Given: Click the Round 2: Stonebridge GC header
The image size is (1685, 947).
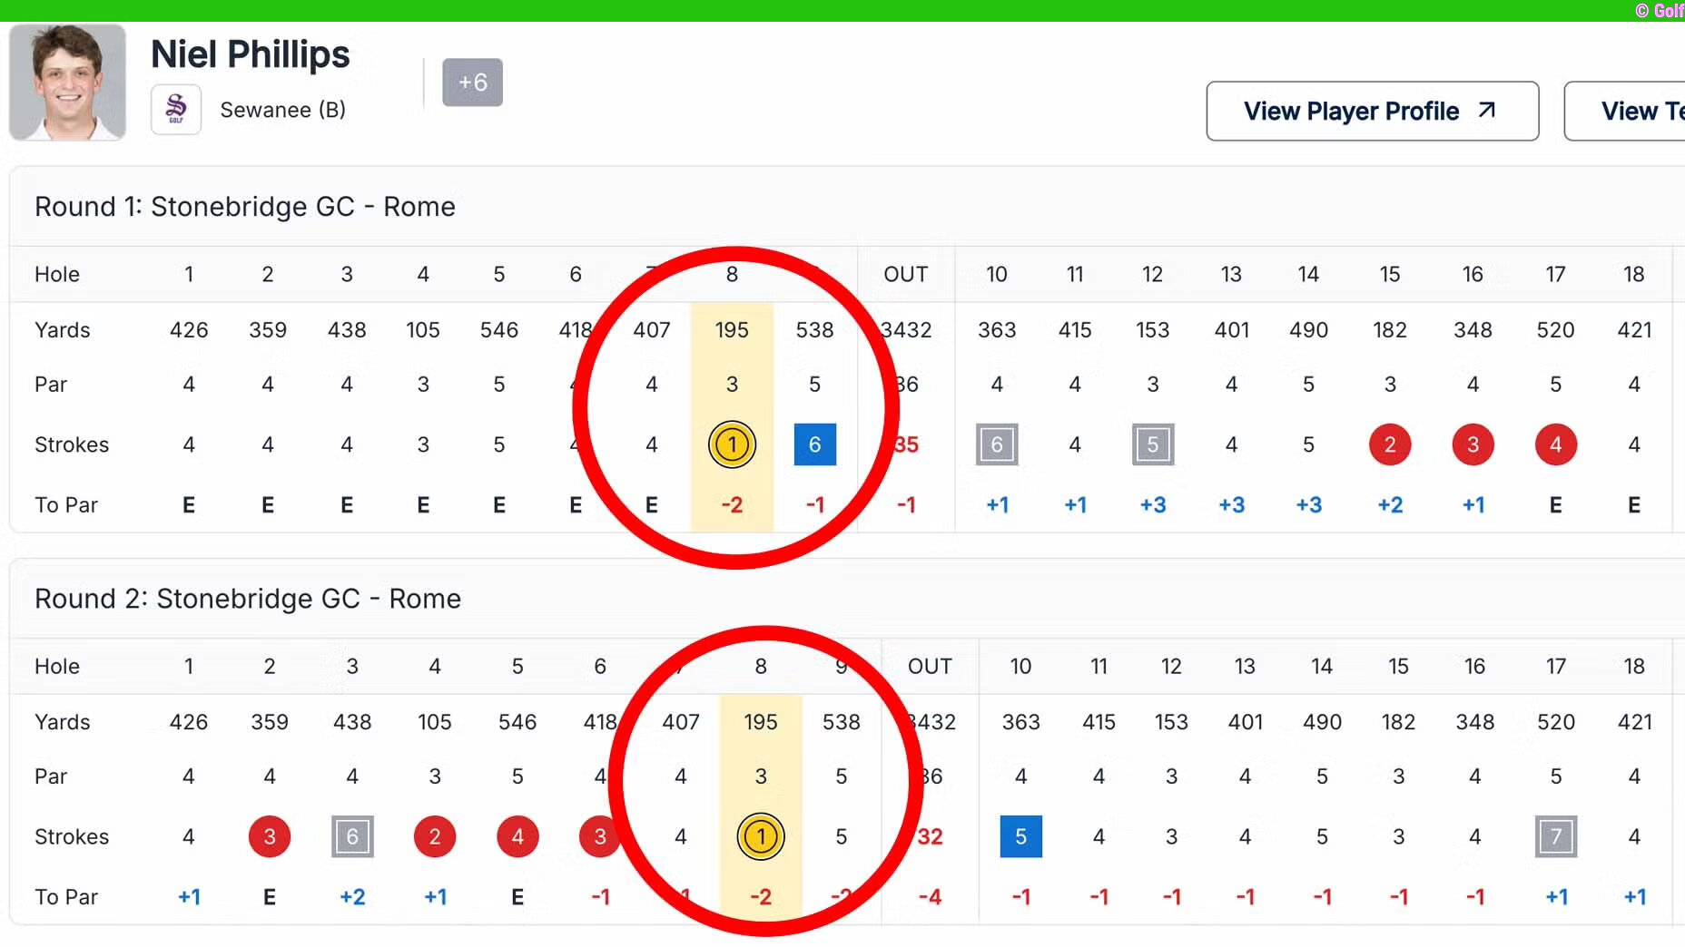Looking at the screenshot, I should [x=248, y=599].
